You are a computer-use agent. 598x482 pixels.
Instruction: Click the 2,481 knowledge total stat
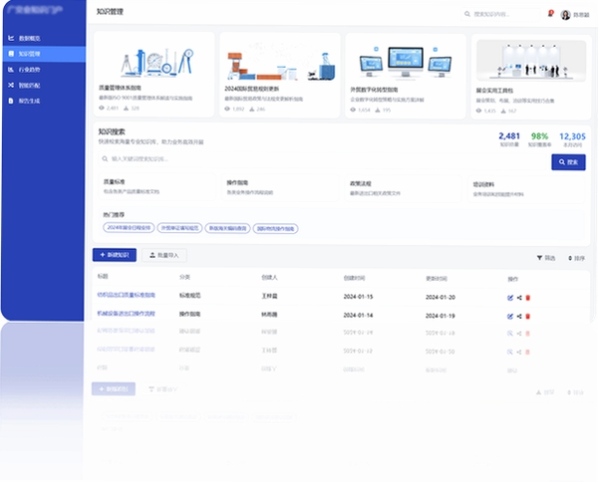coord(509,139)
